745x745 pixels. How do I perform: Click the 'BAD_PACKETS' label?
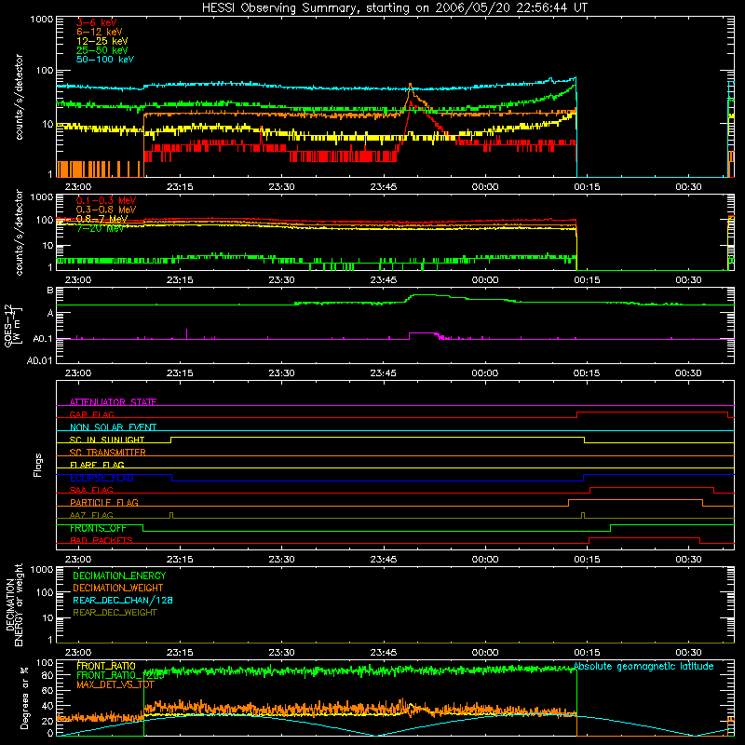(102, 540)
